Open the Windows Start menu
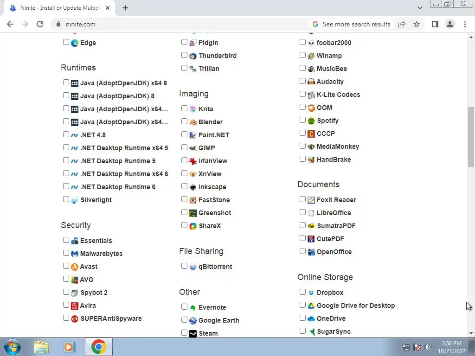 coord(12,347)
